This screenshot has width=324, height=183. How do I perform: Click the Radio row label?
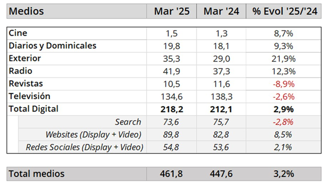[21, 71]
